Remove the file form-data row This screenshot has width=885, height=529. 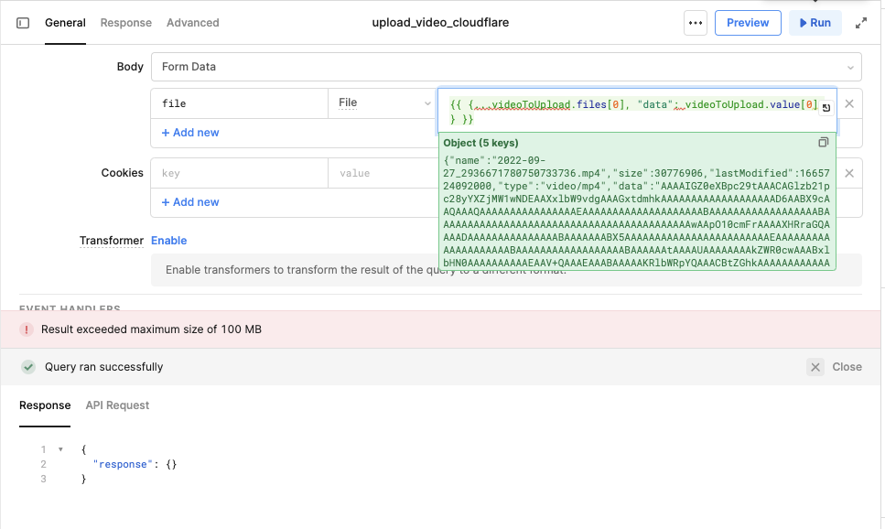coord(848,103)
